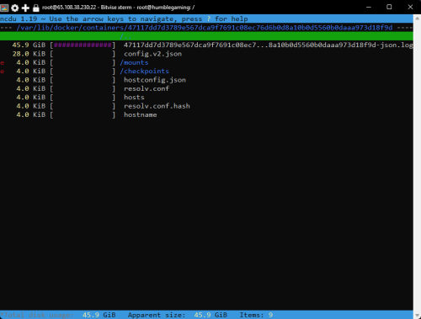Click the usage bar of the json.log row
Screen dimensions: 421x319
click(x=83, y=45)
